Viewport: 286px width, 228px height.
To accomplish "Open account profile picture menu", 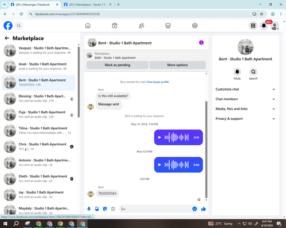I will pos(275,26).
